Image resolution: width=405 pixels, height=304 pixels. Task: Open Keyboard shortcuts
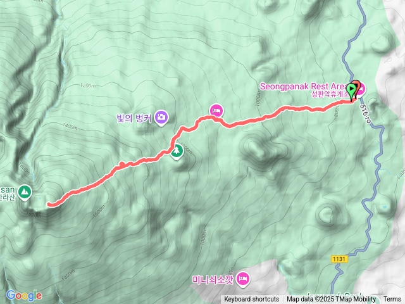252,299
